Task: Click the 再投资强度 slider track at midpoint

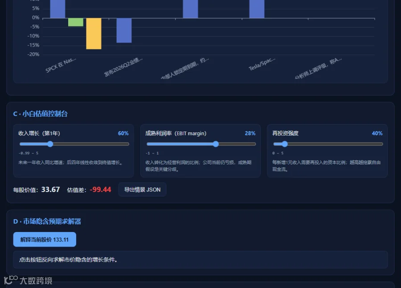Action: point(328,144)
